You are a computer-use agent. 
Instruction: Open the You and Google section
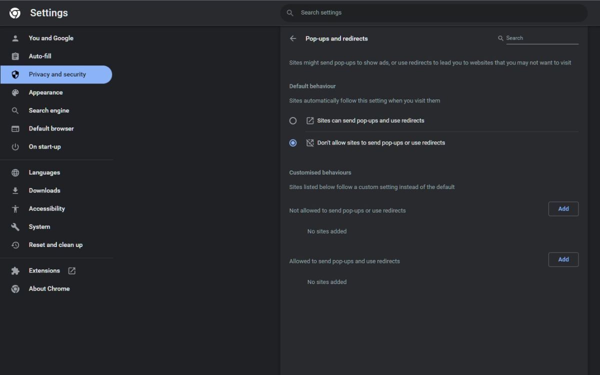pyautogui.click(x=50, y=37)
